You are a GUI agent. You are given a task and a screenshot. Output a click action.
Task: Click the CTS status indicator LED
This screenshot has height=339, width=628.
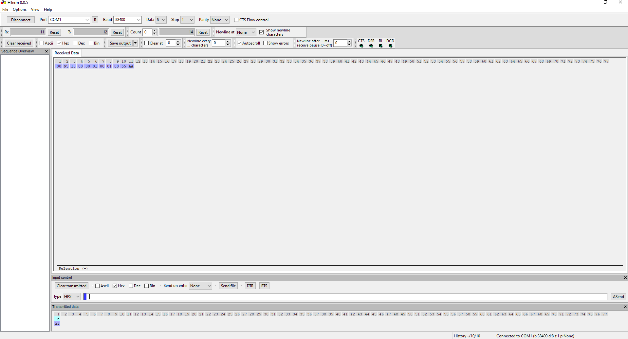(361, 46)
